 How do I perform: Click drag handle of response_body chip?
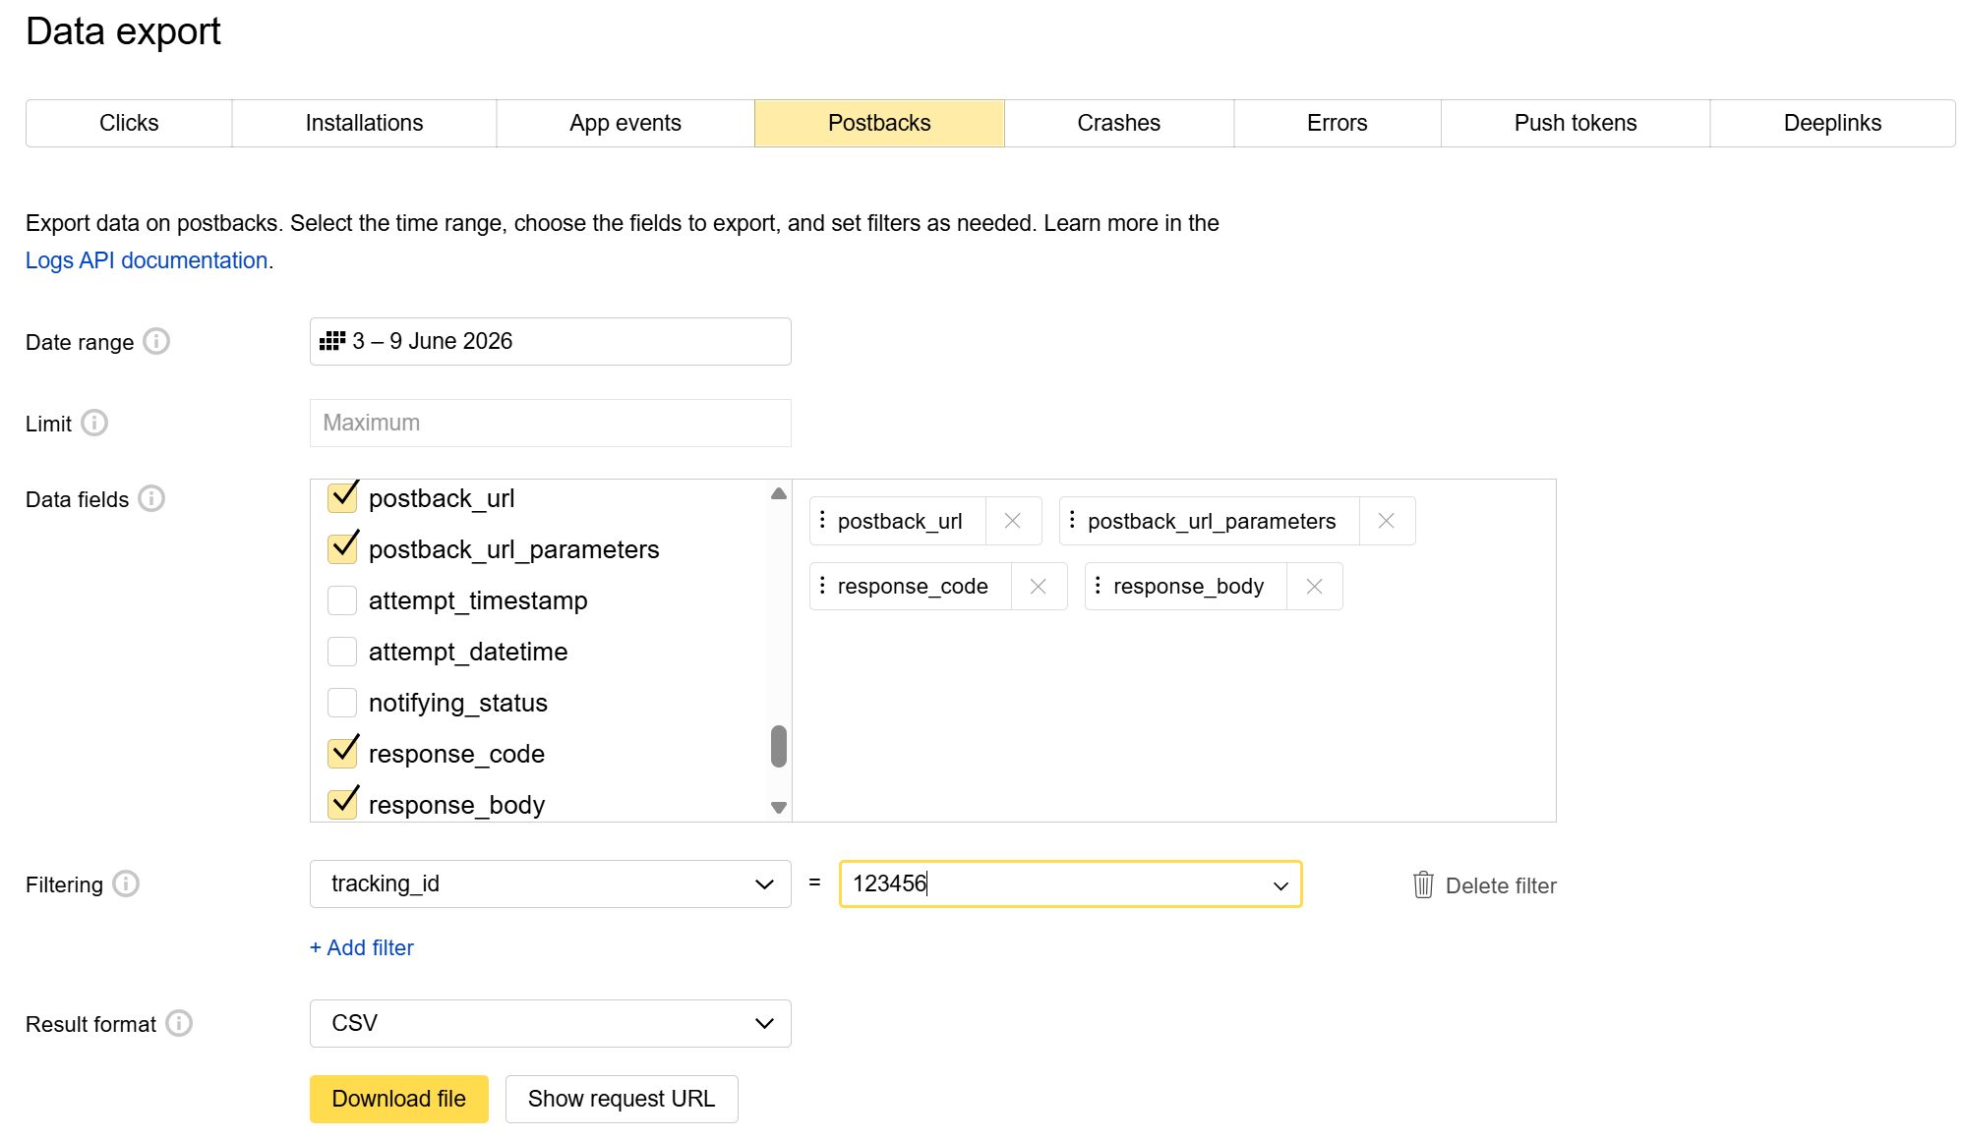pyautogui.click(x=1099, y=585)
